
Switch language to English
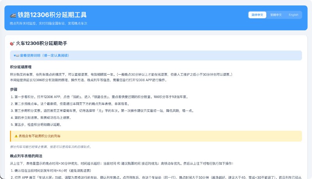coord(294,15)
